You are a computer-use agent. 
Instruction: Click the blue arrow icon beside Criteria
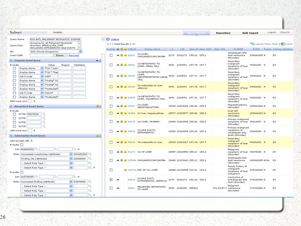(108, 39)
